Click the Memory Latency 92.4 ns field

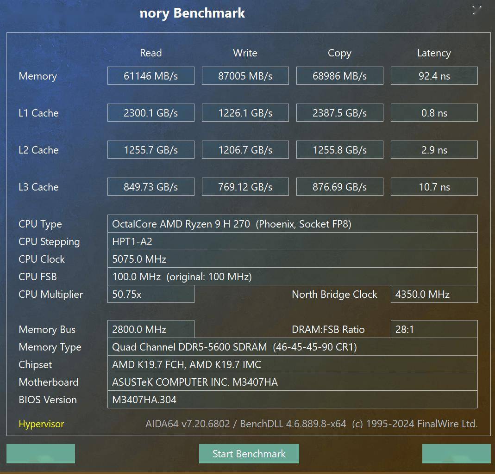pyautogui.click(x=434, y=76)
